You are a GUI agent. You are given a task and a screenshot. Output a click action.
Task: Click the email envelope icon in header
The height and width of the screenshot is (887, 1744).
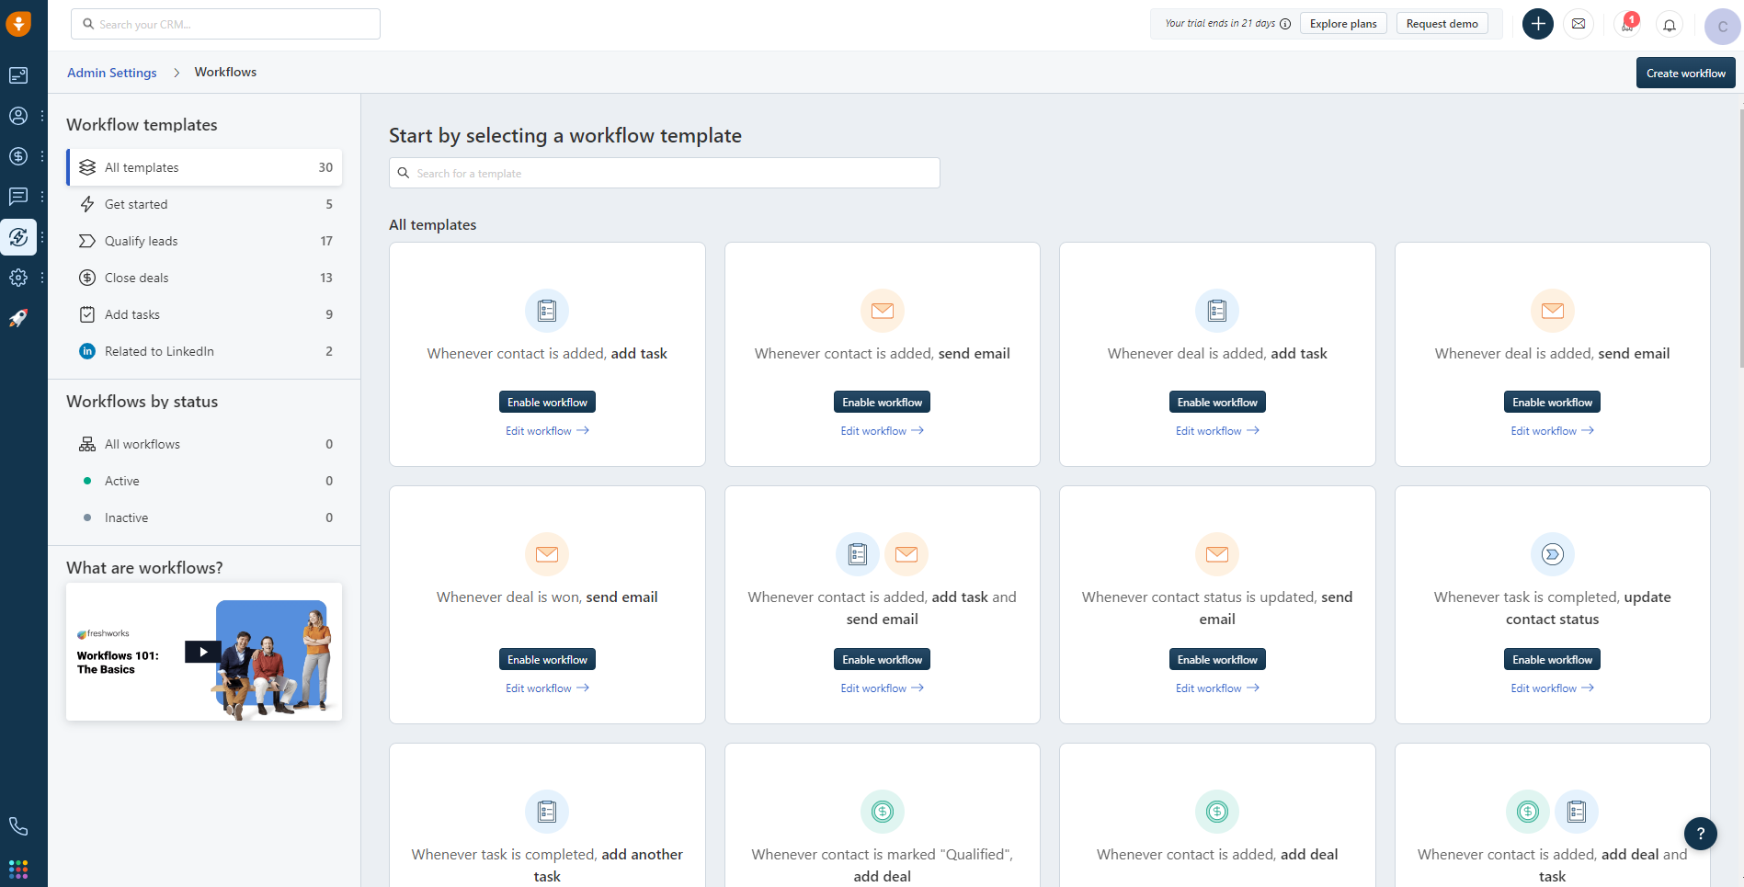point(1579,24)
